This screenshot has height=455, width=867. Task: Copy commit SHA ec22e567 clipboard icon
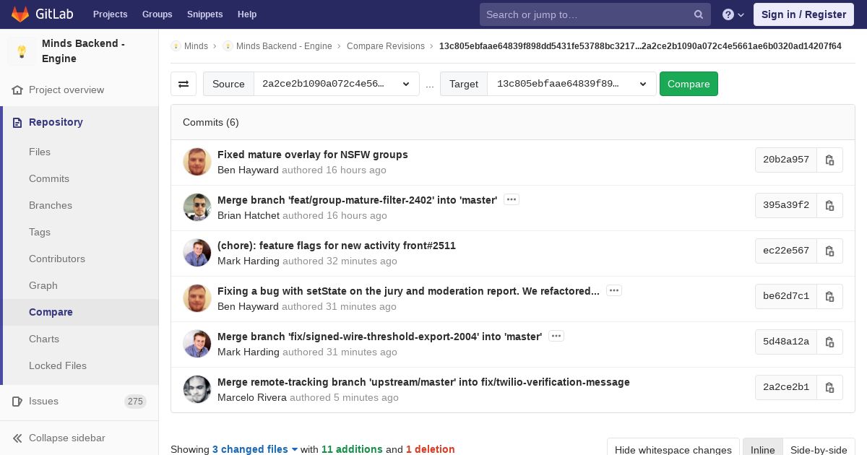(x=829, y=251)
